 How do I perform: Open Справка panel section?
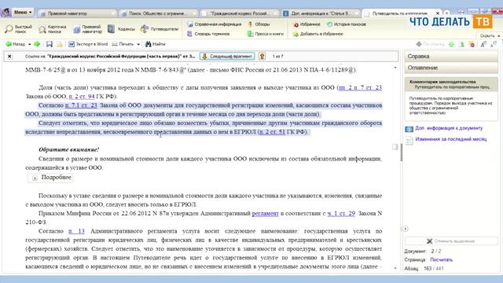point(451,56)
